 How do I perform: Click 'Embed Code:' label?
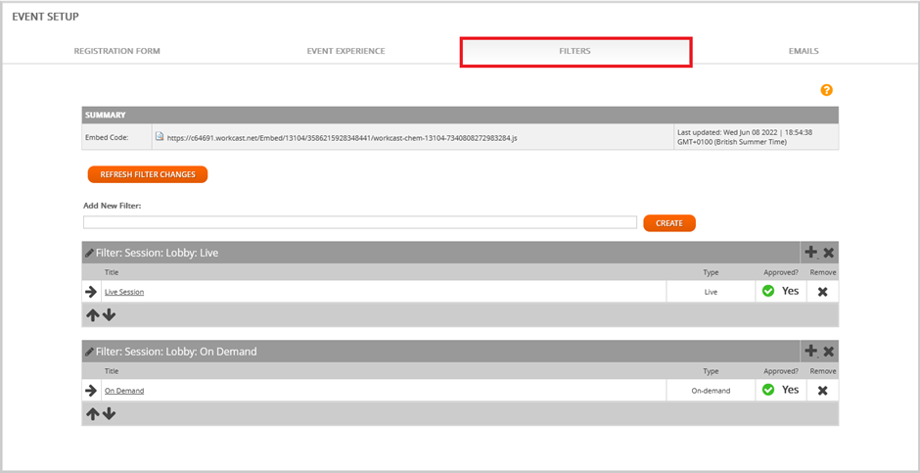pyautogui.click(x=107, y=138)
